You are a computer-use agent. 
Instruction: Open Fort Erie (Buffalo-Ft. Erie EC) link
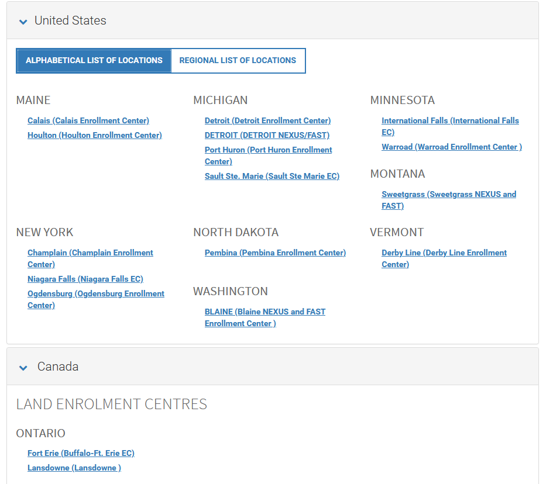(x=81, y=454)
